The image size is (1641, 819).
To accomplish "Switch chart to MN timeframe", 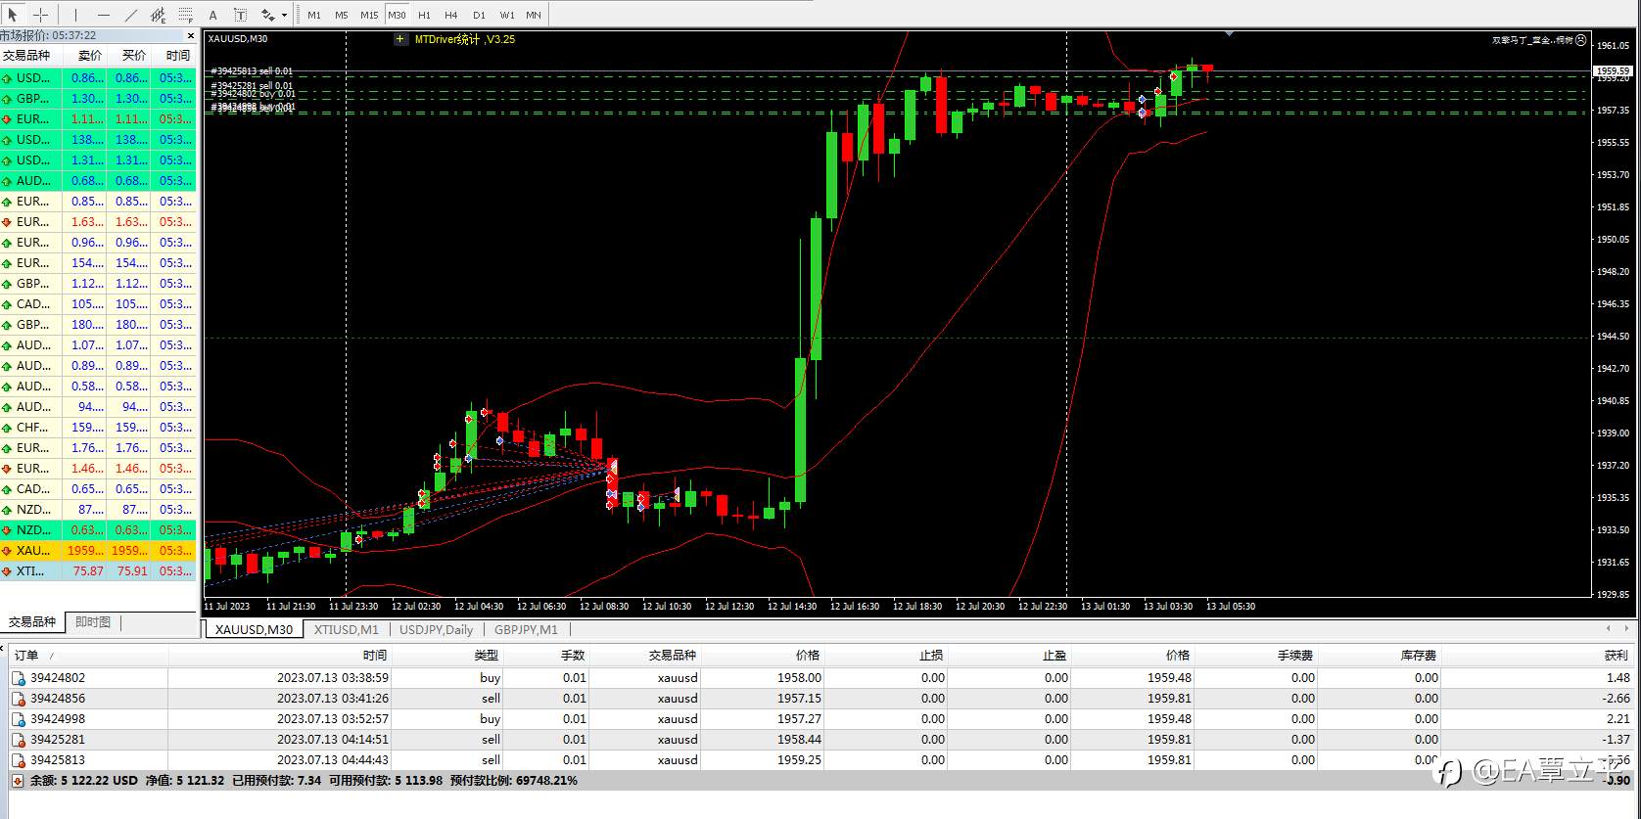I will (534, 15).
